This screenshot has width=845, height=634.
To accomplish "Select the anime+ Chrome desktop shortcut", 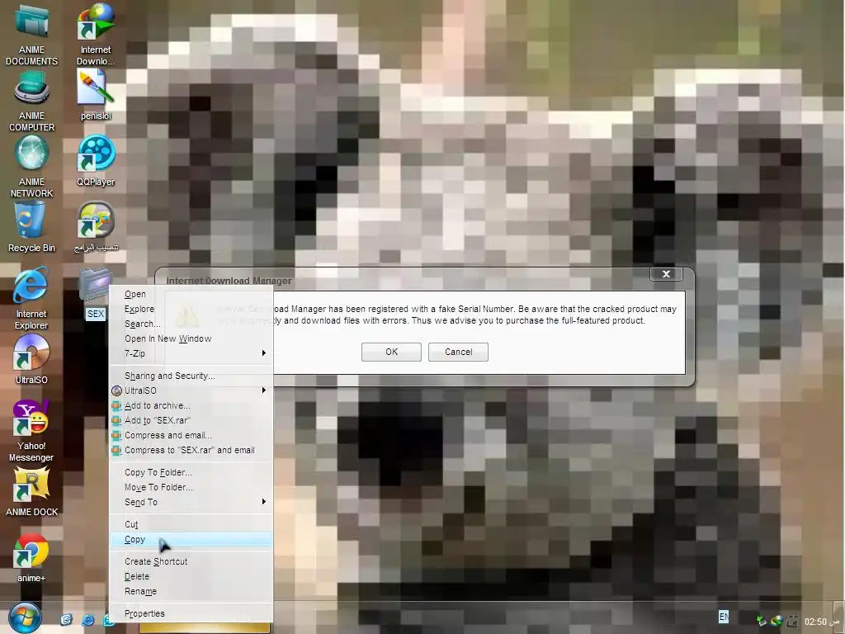I will (31, 558).
